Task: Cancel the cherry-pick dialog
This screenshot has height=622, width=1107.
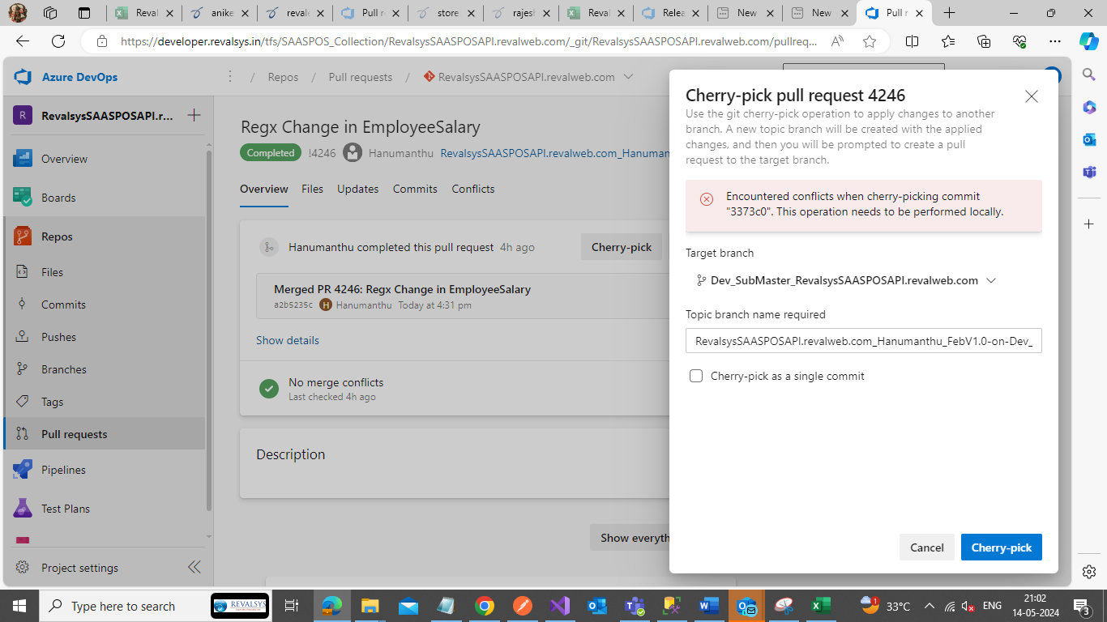Action: [926, 547]
